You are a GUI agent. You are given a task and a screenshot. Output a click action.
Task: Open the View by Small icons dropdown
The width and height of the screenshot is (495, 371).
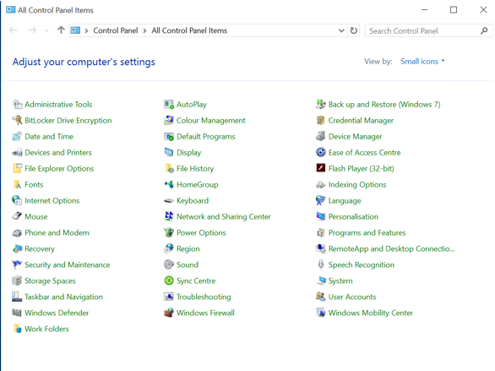point(422,61)
